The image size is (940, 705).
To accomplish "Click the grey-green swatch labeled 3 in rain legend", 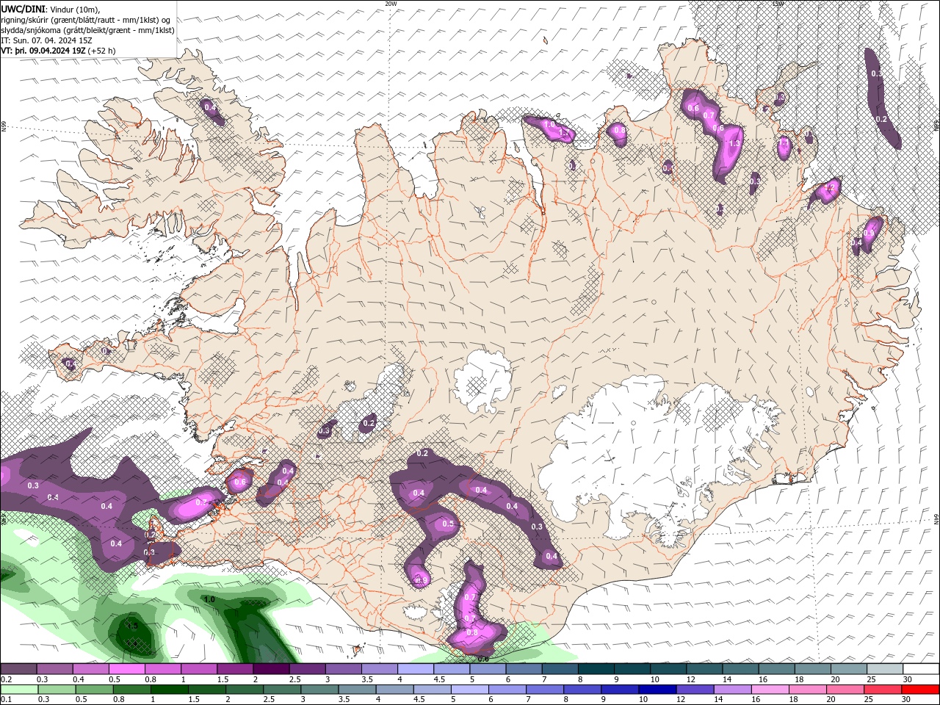I will (x=319, y=689).
